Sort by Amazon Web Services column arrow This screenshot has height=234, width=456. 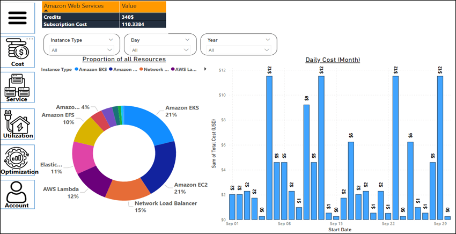(x=46, y=11)
